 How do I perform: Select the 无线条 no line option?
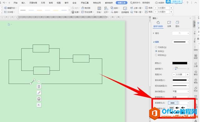(161, 47)
